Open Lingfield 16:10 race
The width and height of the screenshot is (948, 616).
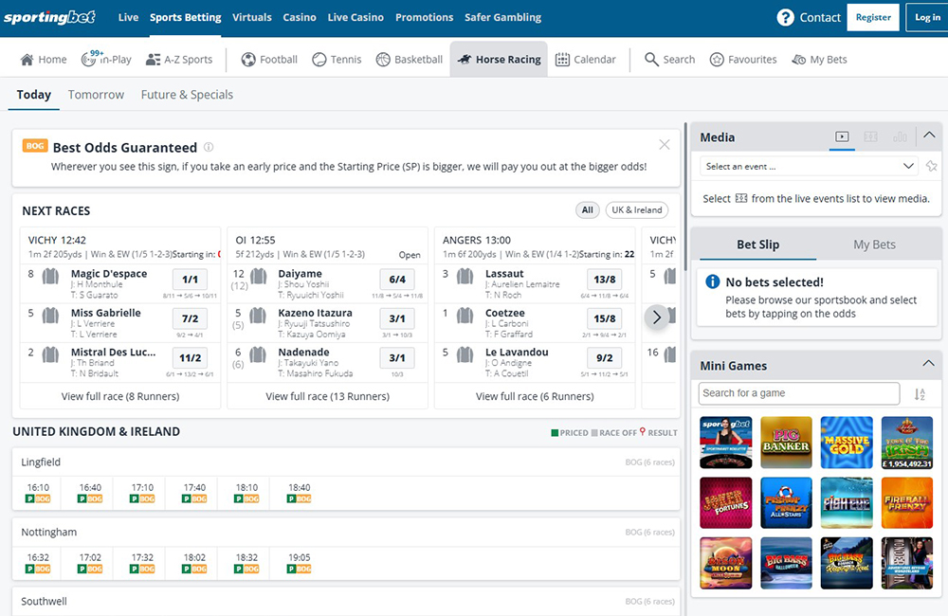pos(38,492)
